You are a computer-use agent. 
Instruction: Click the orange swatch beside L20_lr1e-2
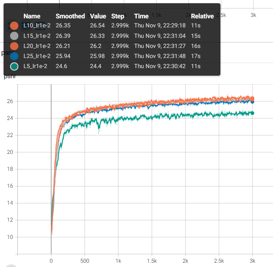click(x=14, y=46)
